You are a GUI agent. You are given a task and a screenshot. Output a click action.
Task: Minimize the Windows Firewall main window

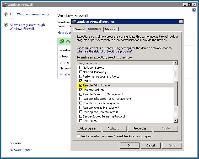pos(185,5)
